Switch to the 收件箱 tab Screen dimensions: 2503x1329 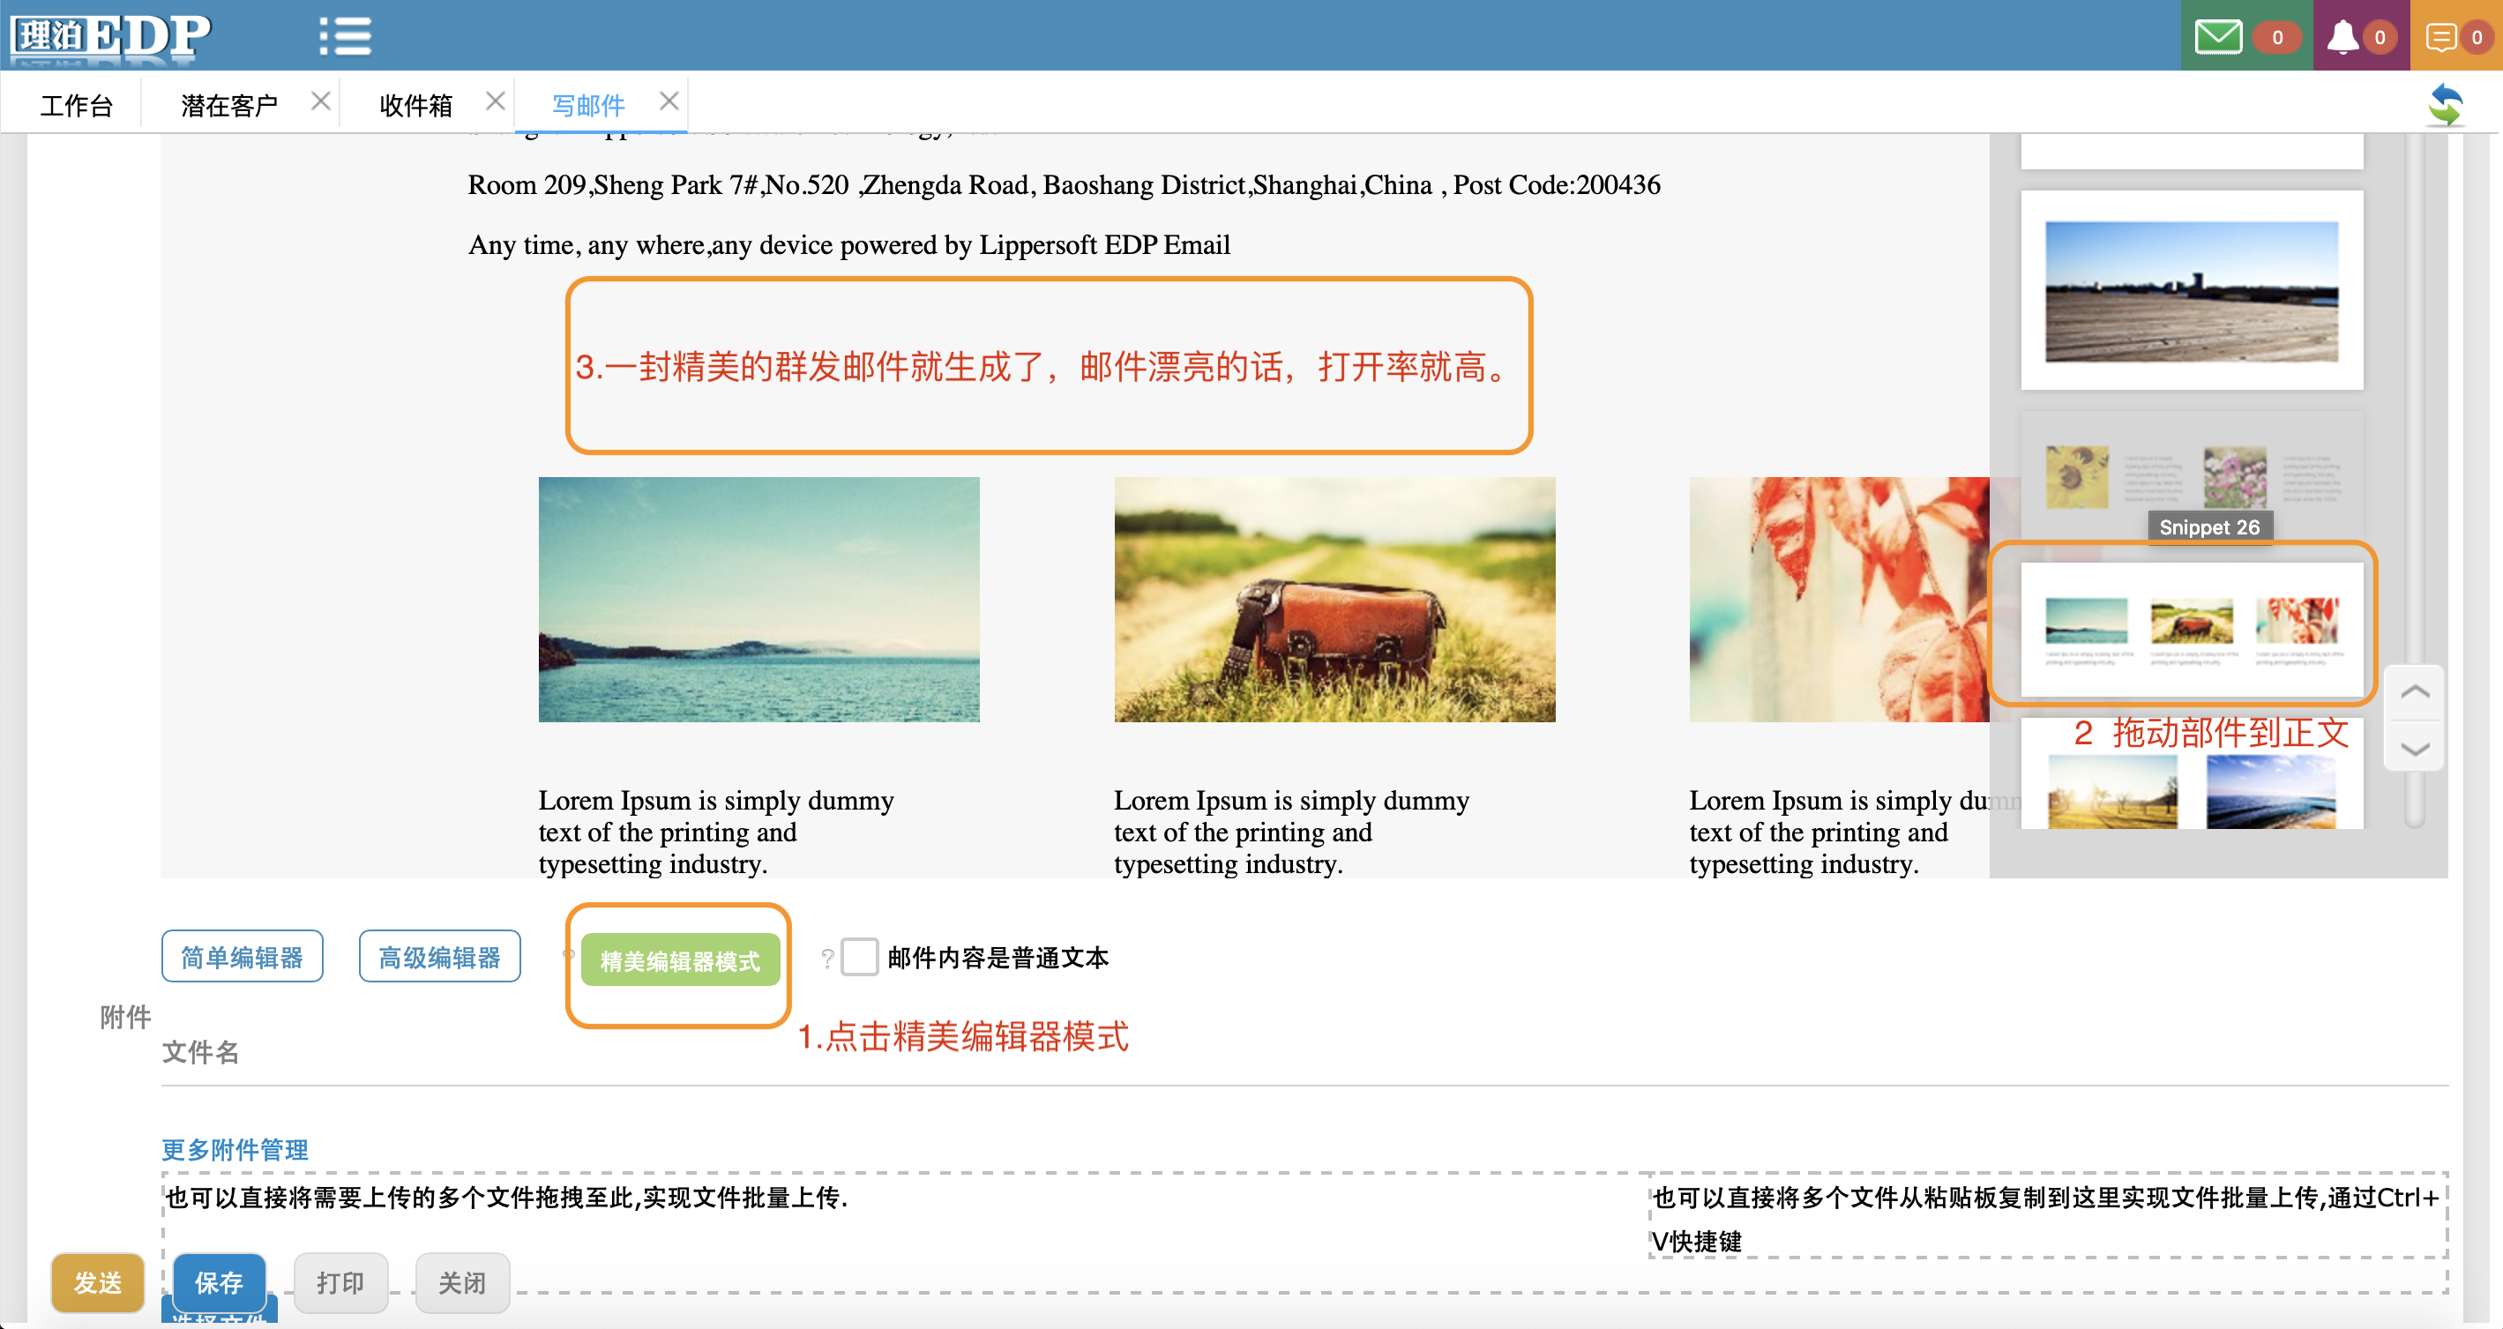point(416,105)
